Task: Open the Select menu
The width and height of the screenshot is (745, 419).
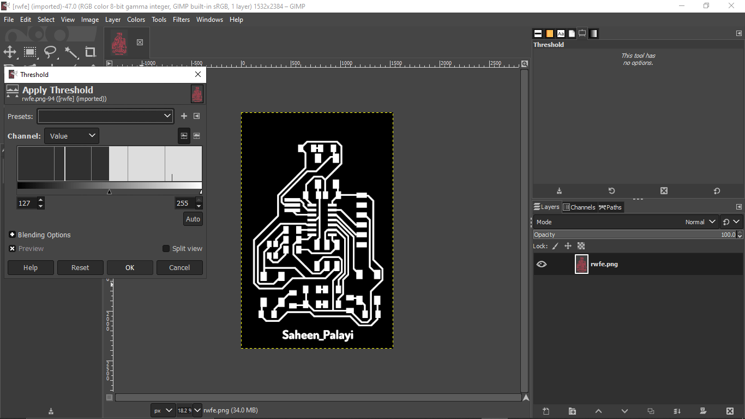Action: tap(46, 19)
